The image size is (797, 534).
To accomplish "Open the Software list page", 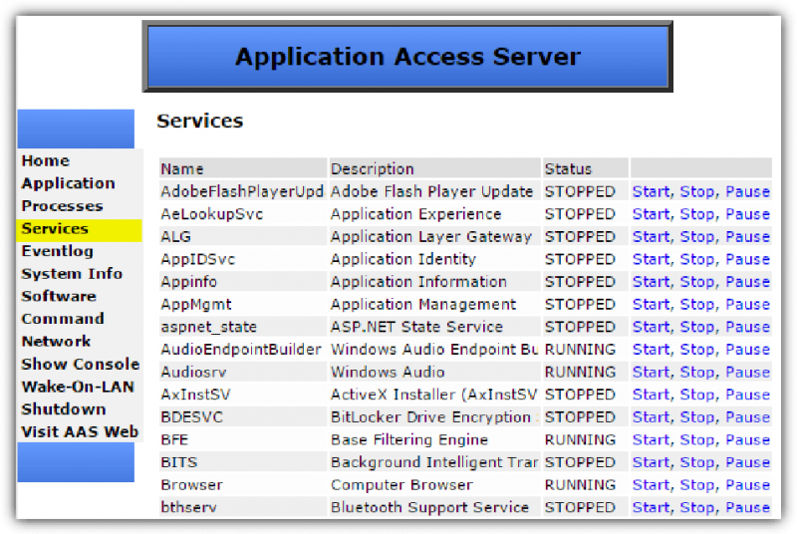I will (x=59, y=296).
